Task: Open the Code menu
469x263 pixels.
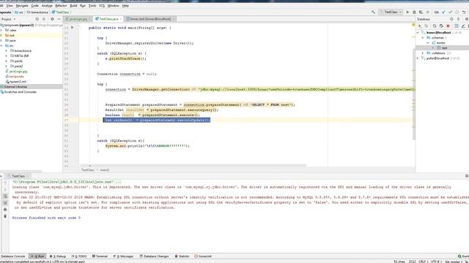Action: 34,6
